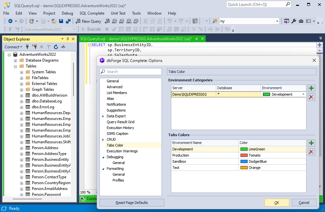The height and width of the screenshot is (212, 325).
Task: Expand the Data Export options node
Action: [x=103, y=116]
